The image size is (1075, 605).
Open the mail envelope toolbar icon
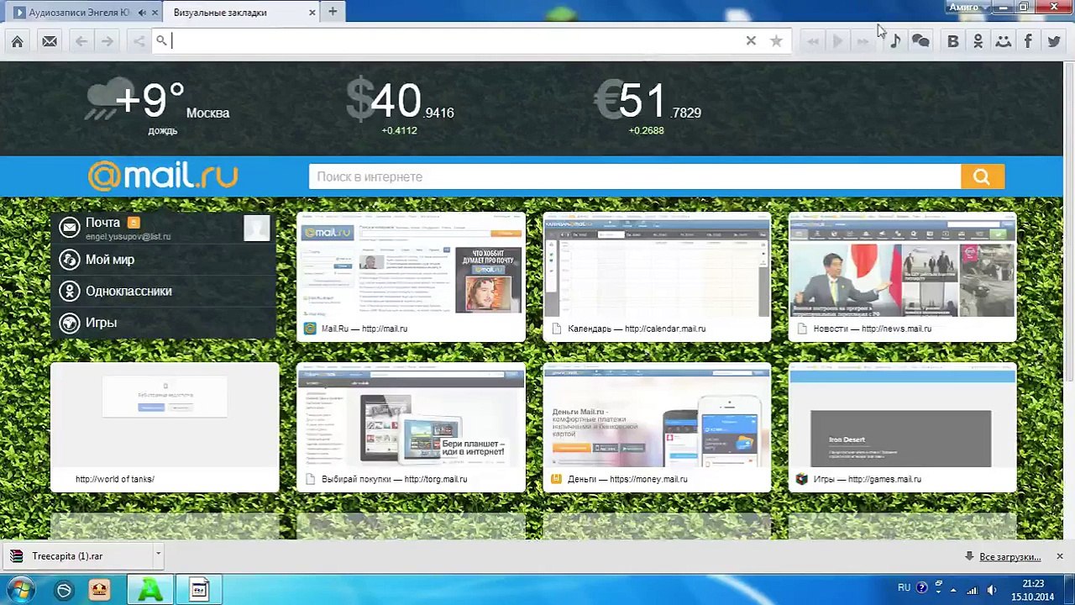[x=50, y=41]
